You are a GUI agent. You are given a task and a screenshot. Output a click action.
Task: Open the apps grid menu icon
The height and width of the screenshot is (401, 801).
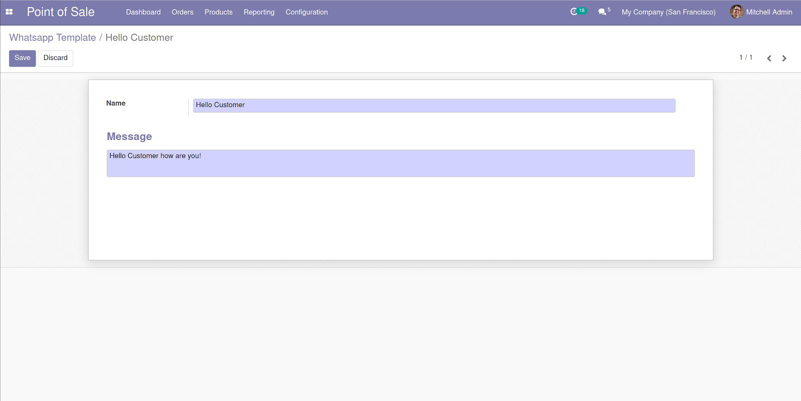pyautogui.click(x=9, y=12)
